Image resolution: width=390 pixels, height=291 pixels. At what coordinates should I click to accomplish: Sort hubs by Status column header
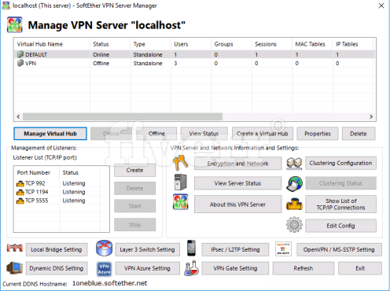point(110,44)
